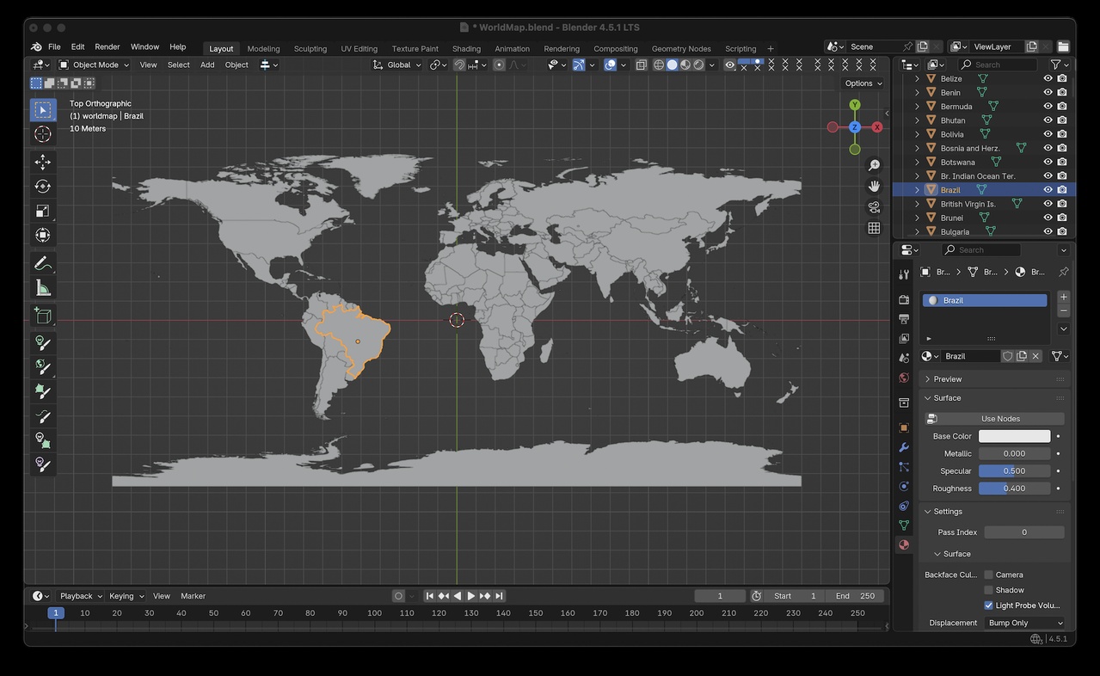Activate the 3D Cursor tool
This screenshot has height=676, width=1100.
coord(43,134)
